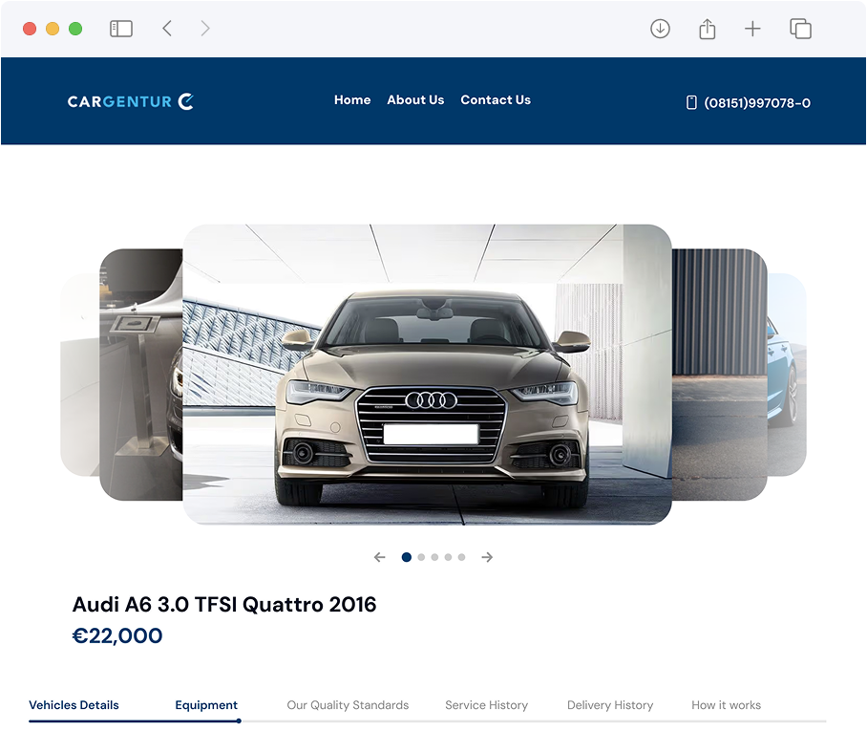Open the How it works tab

coord(726,705)
